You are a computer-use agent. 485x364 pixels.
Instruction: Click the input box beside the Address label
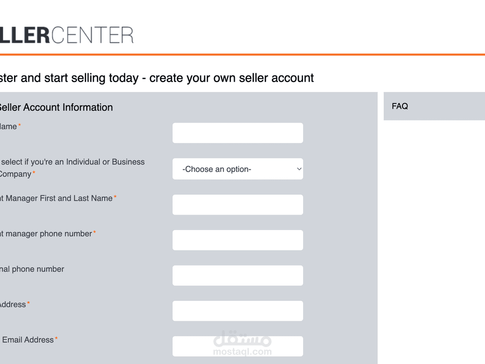click(238, 311)
